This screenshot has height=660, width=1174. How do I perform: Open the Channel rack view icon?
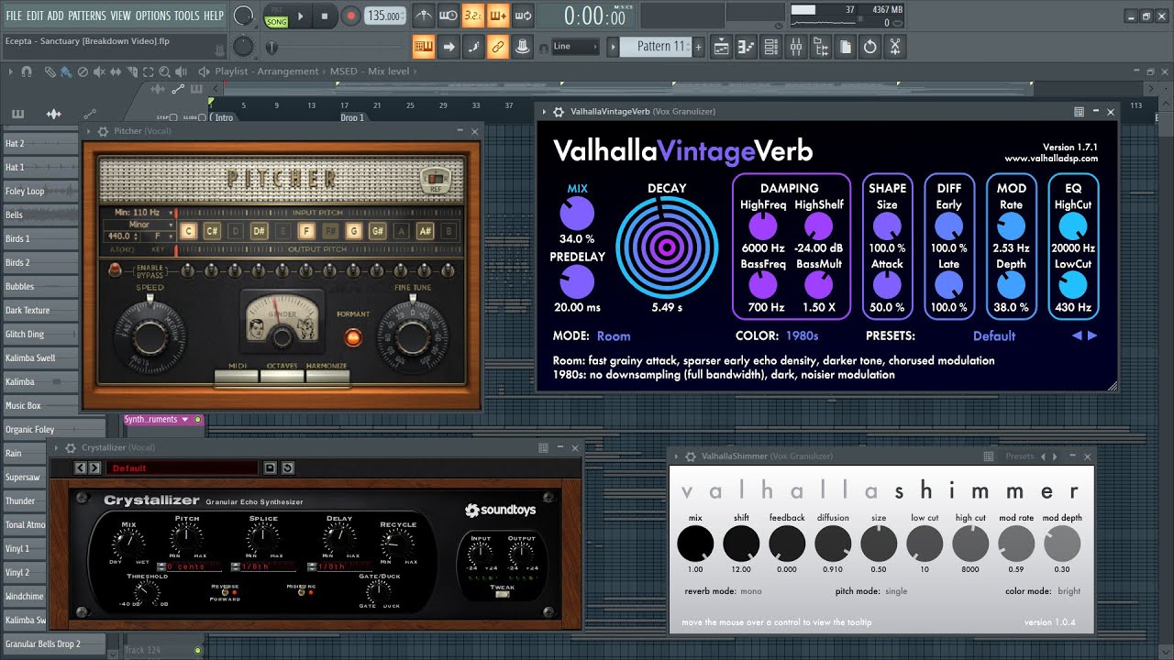771,46
